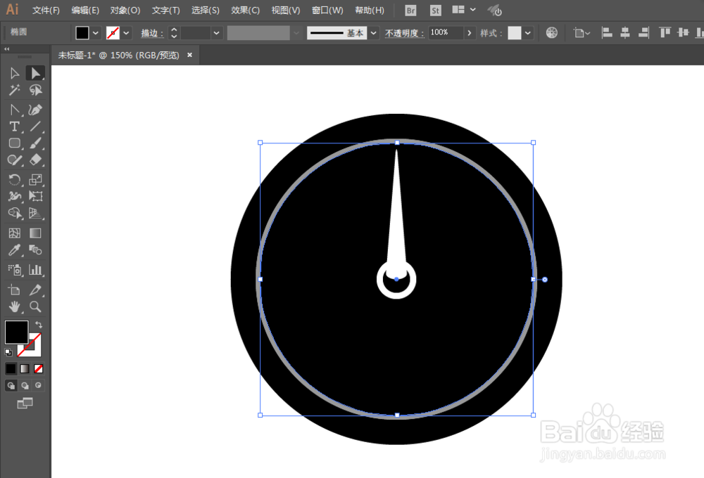
Task: Pick the Blend tool
Action: click(x=35, y=250)
